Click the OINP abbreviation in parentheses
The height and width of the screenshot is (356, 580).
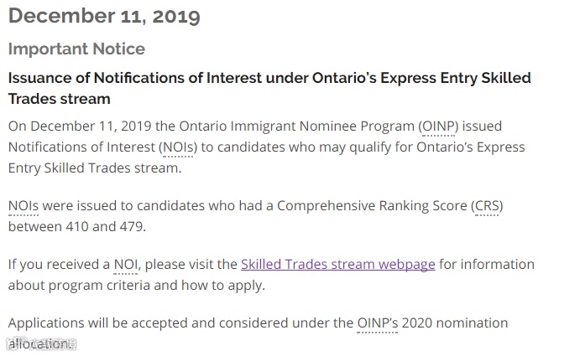pyautogui.click(x=438, y=126)
